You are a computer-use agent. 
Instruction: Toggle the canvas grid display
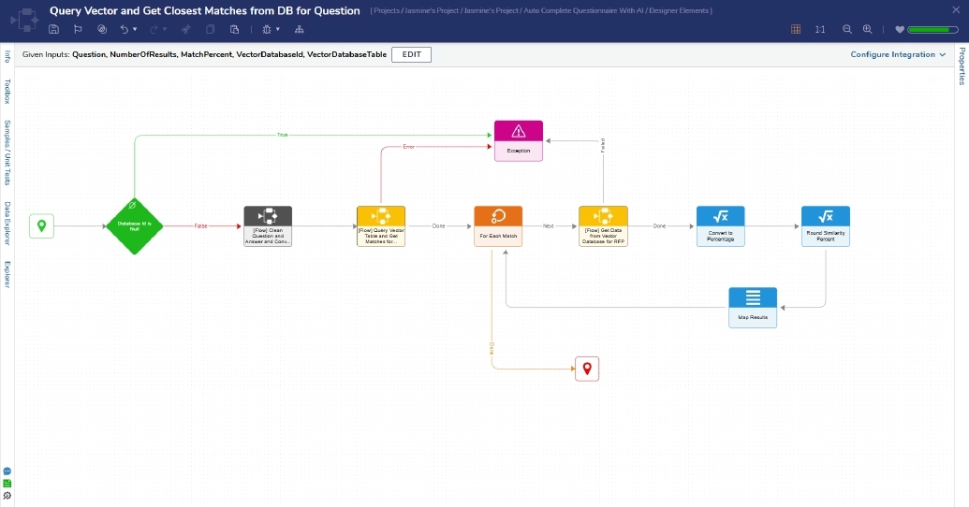[796, 29]
